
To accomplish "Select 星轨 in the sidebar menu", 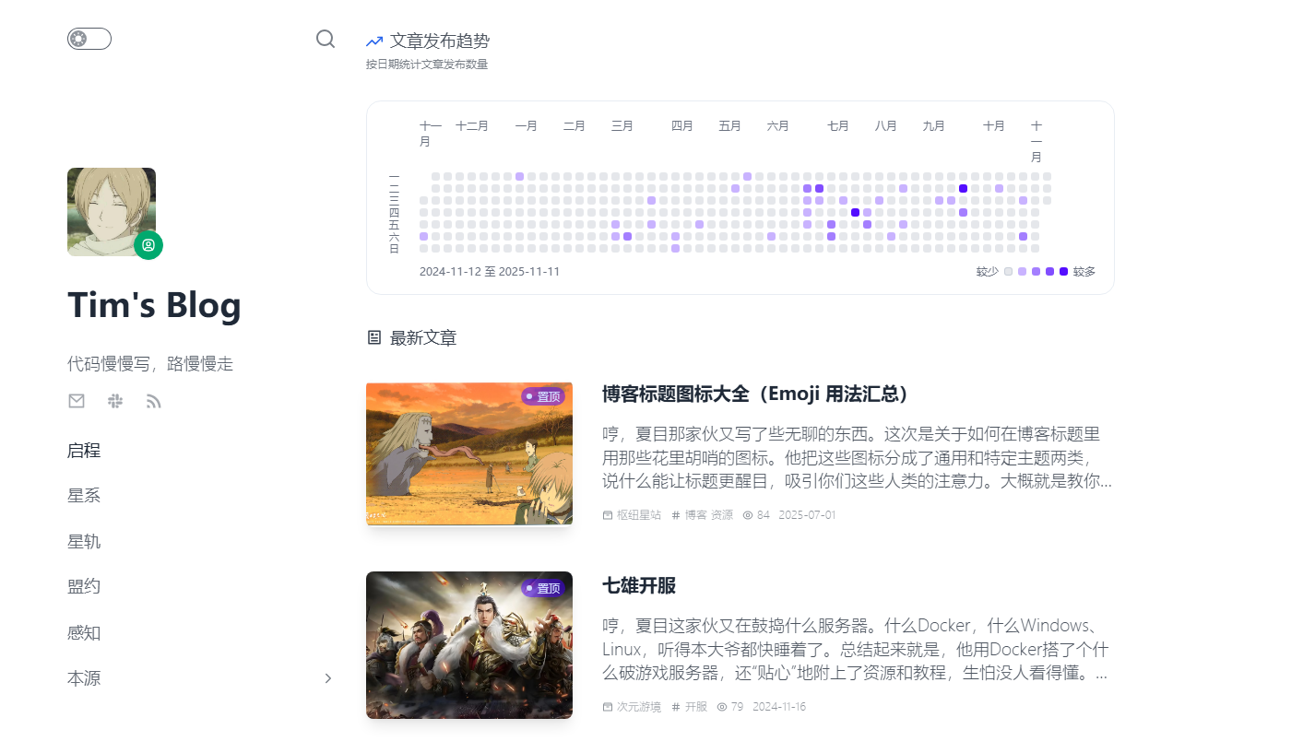I will (x=84, y=542).
